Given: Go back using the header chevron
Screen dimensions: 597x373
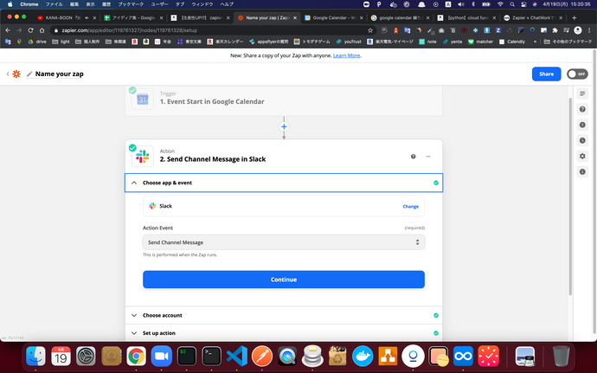Looking at the screenshot, I should click(x=8, y=74).
